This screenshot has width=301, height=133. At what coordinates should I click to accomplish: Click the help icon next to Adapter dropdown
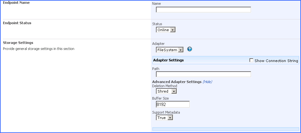[x=190, y=49]
